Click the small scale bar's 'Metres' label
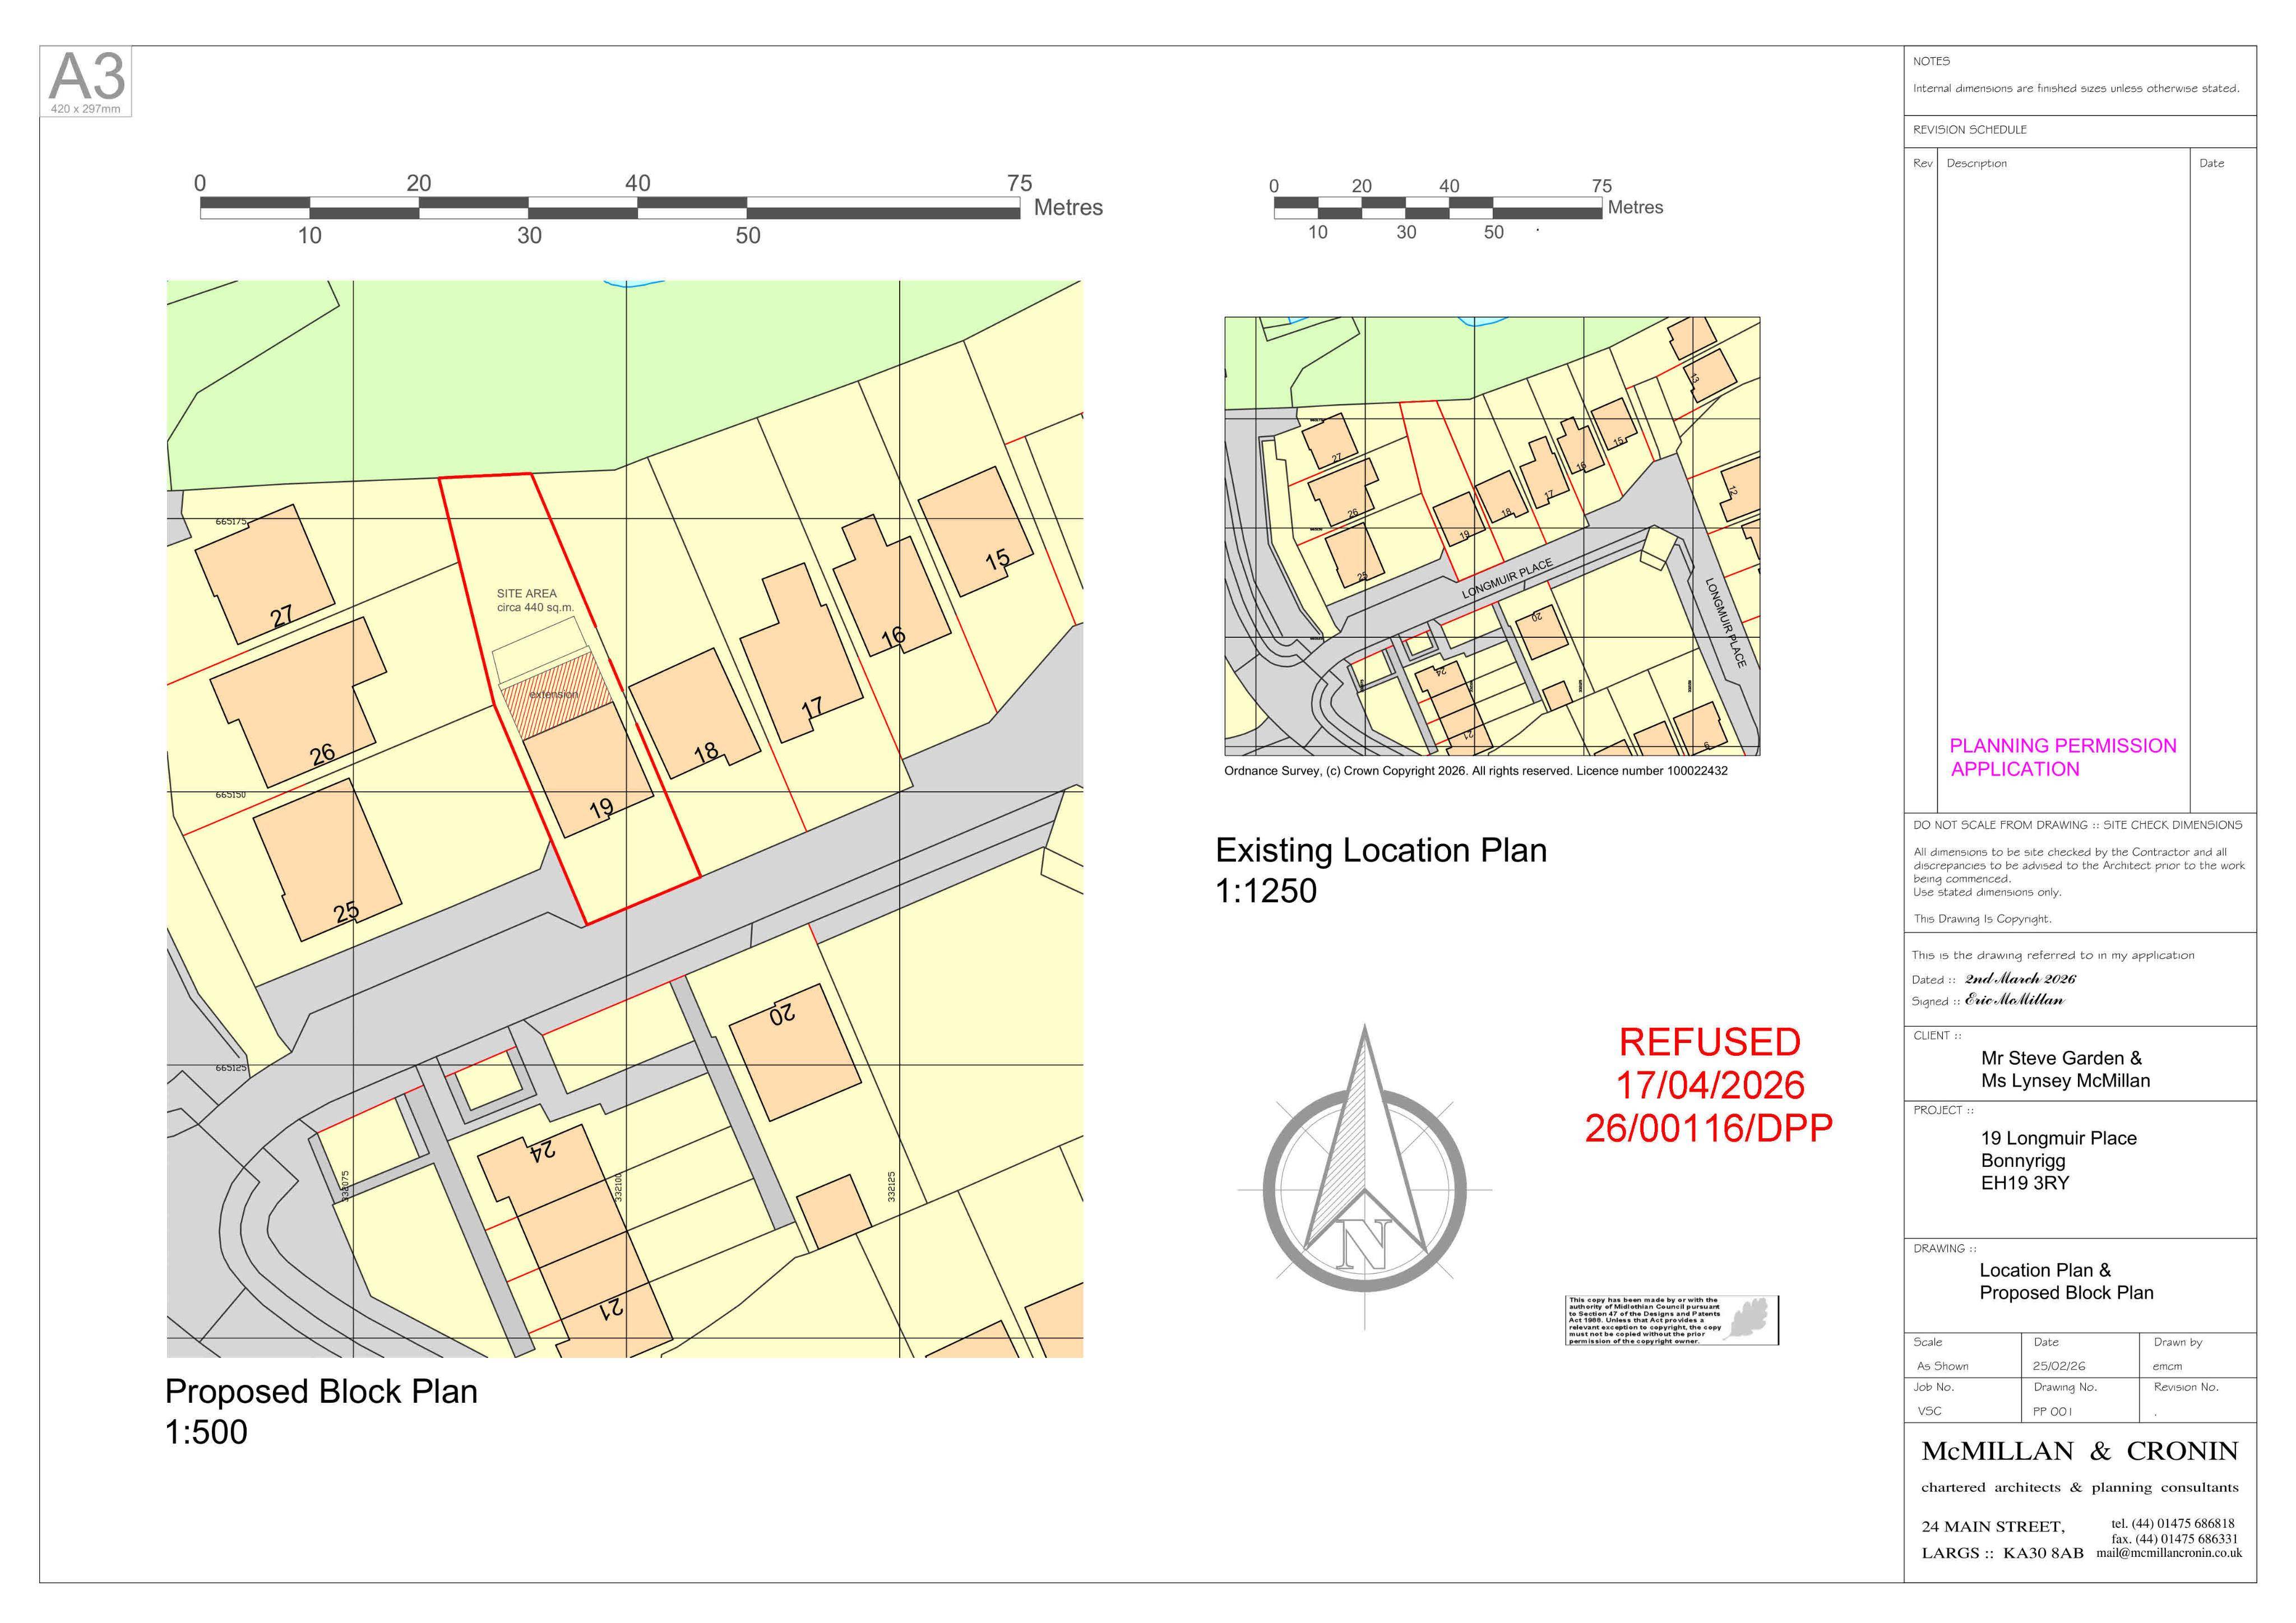The image size is (2296, 1623). 1635,207
